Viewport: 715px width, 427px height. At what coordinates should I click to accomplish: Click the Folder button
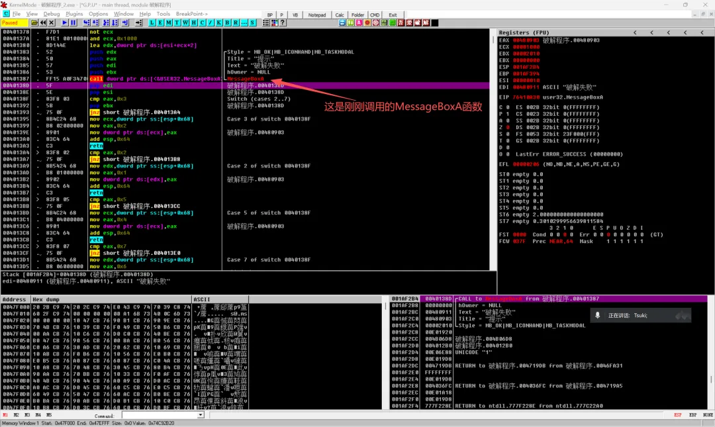(358, 15)
